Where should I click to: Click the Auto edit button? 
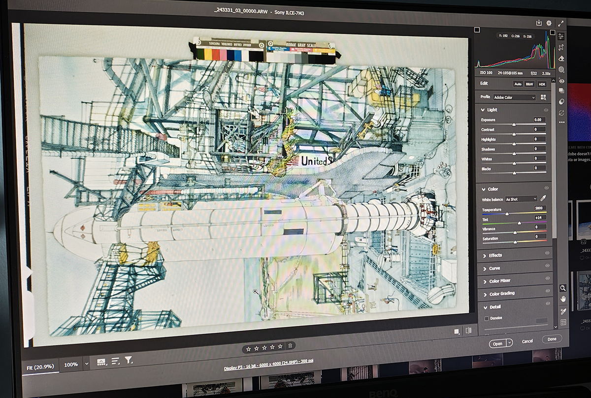(518, 84)
